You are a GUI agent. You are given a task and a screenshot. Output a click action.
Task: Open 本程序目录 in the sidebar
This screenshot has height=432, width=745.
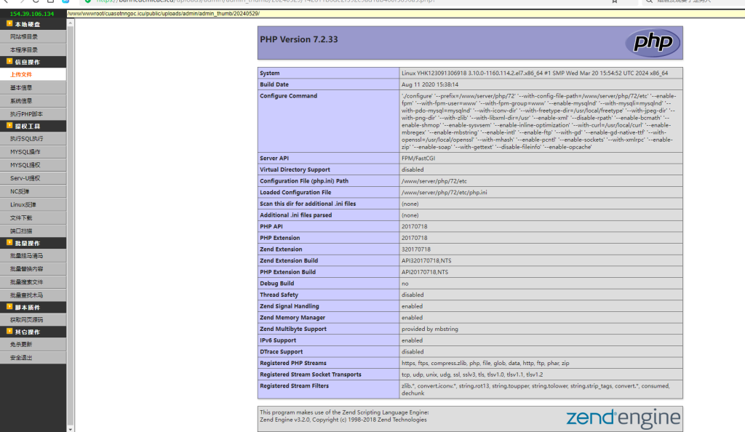[33, 50]
